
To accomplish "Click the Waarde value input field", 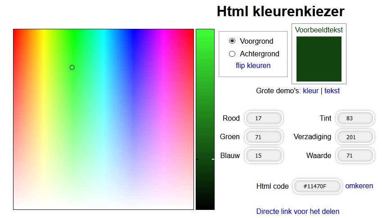I will click(x=355, y=155).
